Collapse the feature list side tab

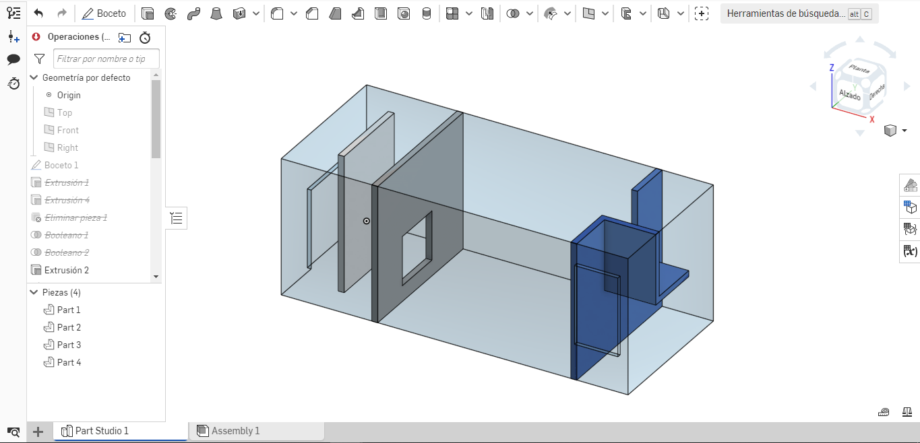pos(177,217)
